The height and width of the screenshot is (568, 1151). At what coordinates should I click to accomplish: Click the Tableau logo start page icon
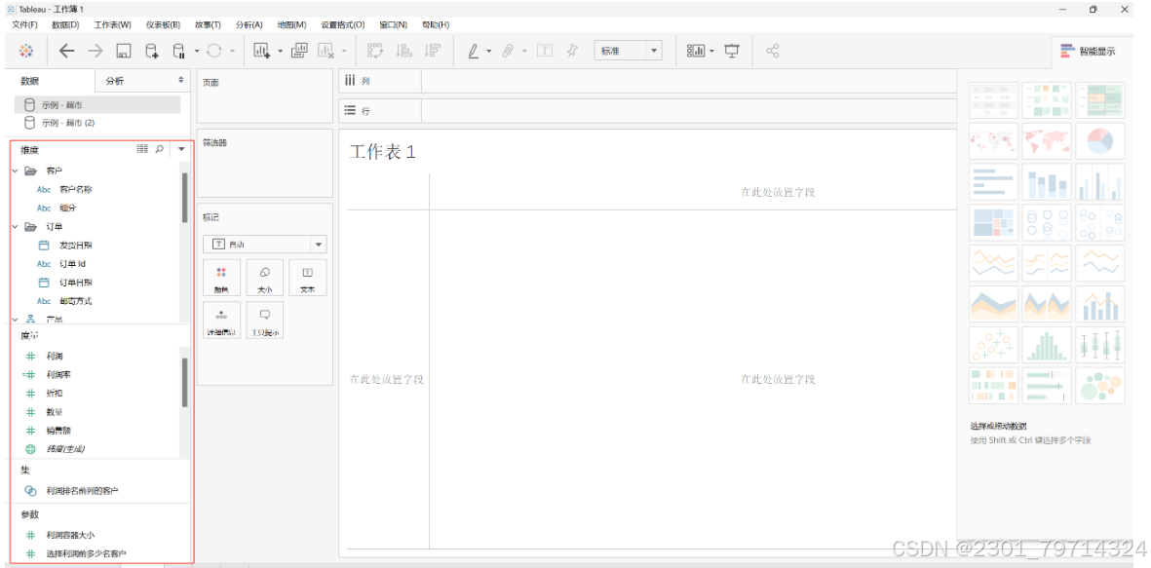point(26,51)
